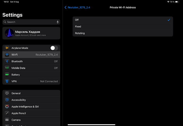
Task: Open the Apple Pencil settings
Action: (x=31, y=113)
